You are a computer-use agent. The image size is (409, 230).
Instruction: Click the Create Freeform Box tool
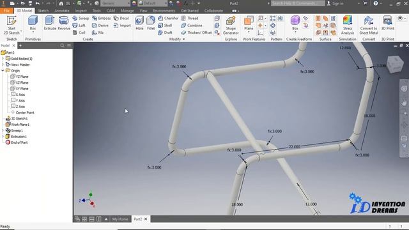coord(295,23)
